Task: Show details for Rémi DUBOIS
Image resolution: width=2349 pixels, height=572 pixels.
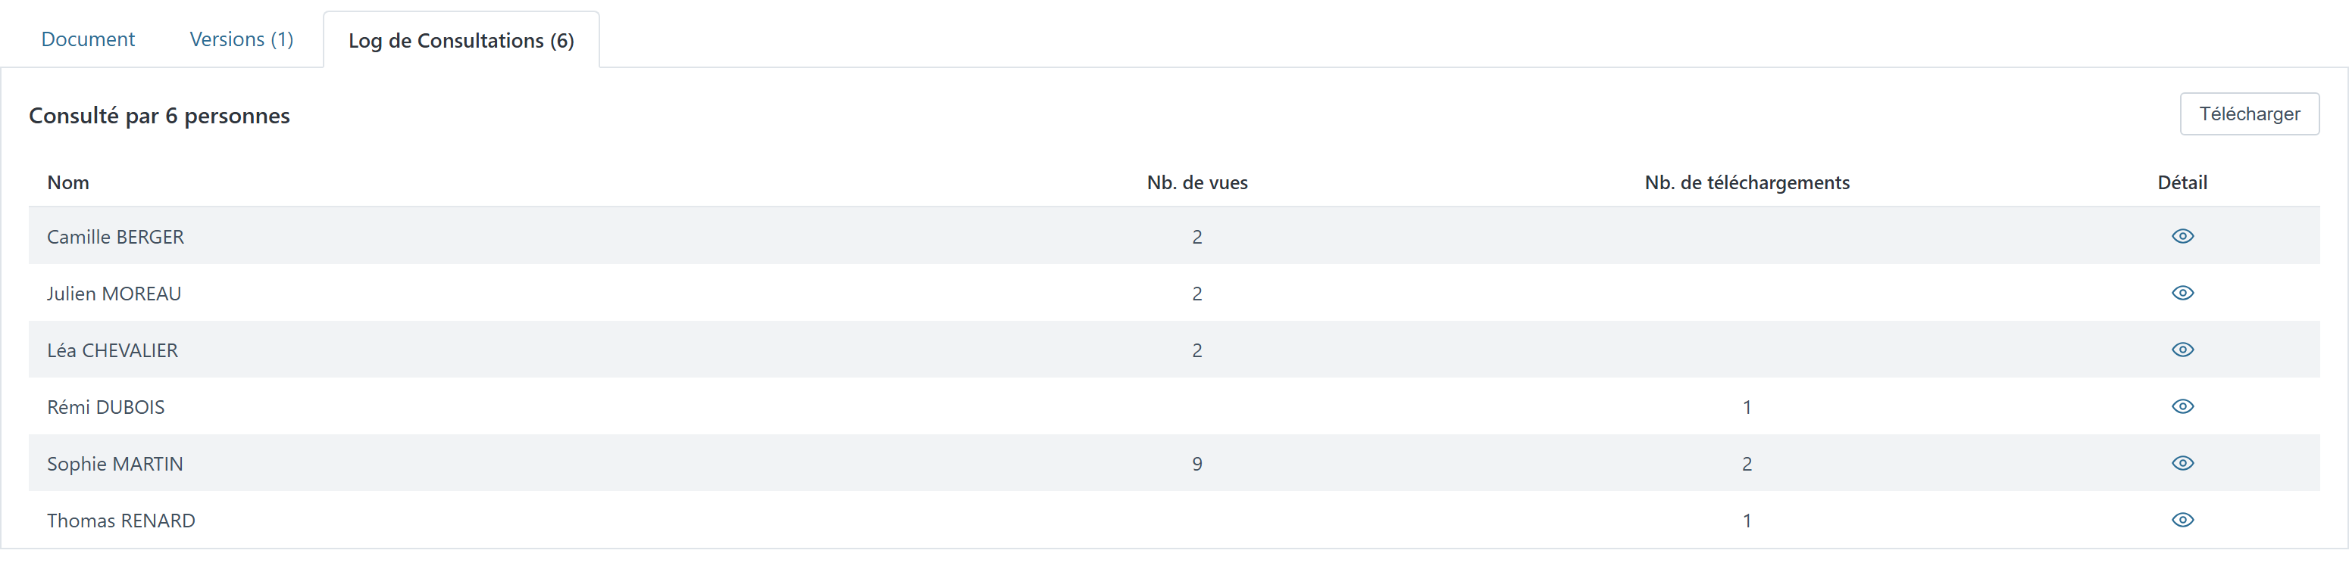Action: pyautogui.click(x=2182, y=406)
